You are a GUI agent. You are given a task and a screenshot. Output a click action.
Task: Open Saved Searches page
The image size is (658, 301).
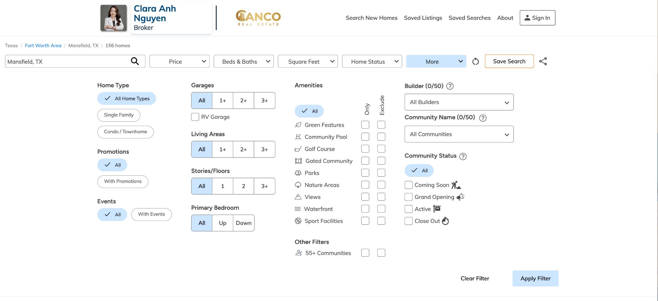(469, 18)
